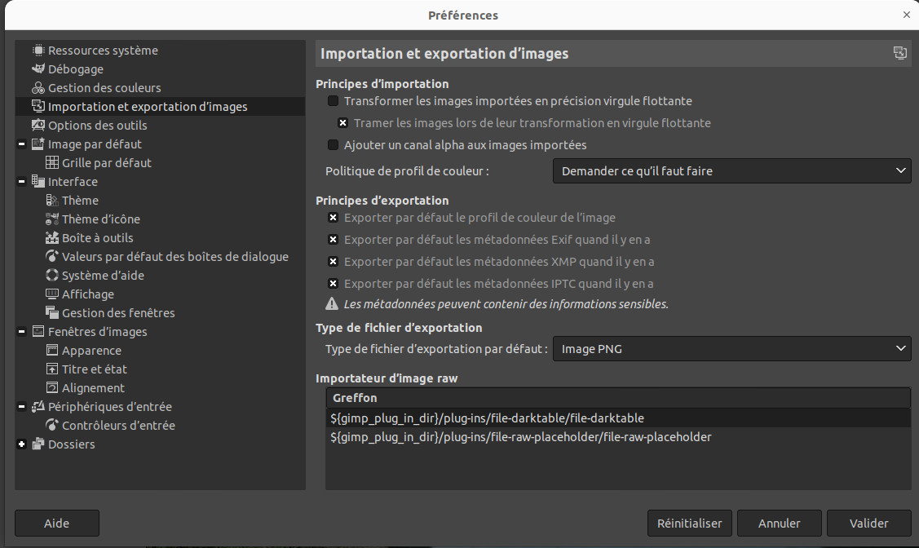Click the Réinitialiser button
Viewport: 919px width, 548px height.
689,524
